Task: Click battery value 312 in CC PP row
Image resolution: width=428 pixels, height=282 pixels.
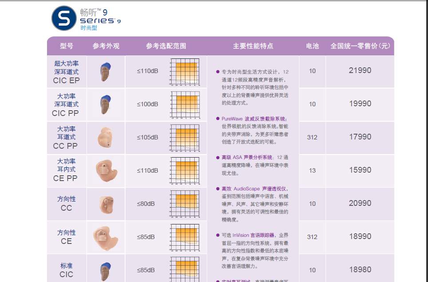Action: point(312,137)
